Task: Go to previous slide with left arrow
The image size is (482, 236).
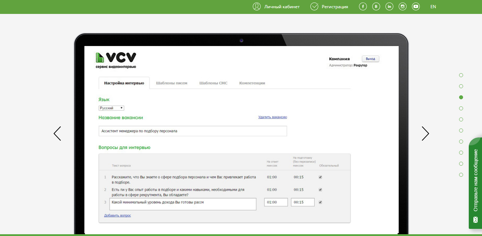Action: [x=57, y=134]
